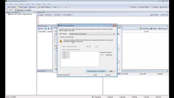Expand the 802.11n tree node
The image size is (174, 98).
point(62,58)
